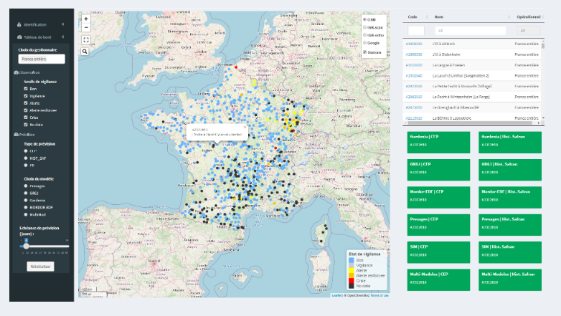Zoom out of the map
561x316 pixels.
(86, 27)
